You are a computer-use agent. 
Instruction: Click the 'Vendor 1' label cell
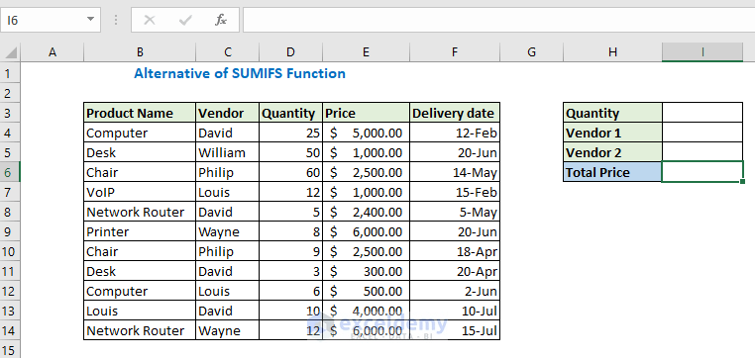(612, 133)
